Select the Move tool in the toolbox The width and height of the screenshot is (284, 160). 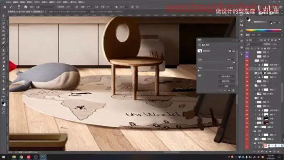(x=4, y=16)
